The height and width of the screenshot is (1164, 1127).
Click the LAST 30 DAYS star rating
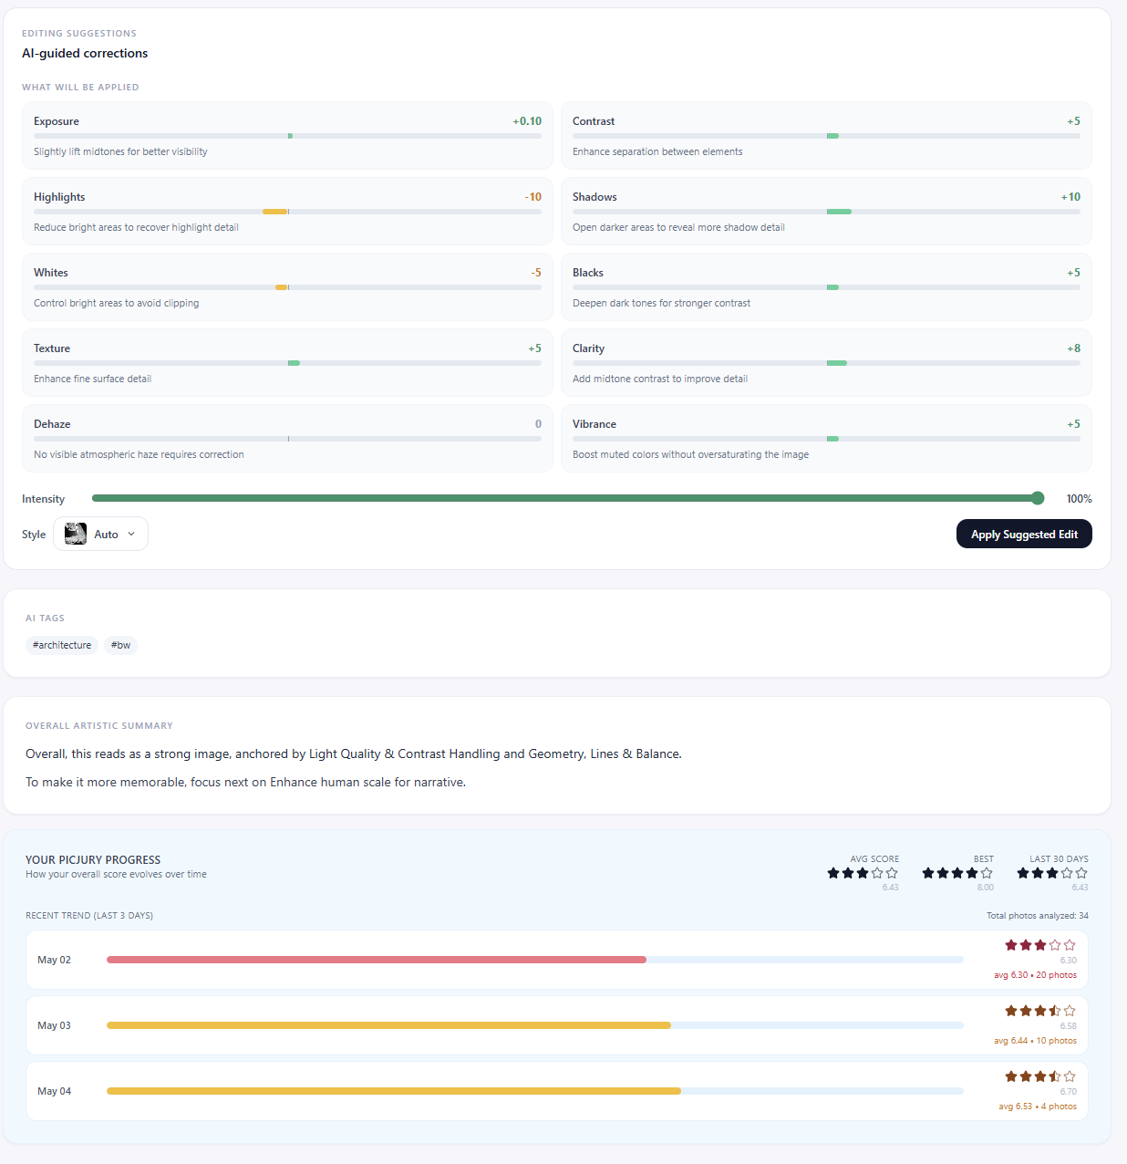[x=1052, y=873]
